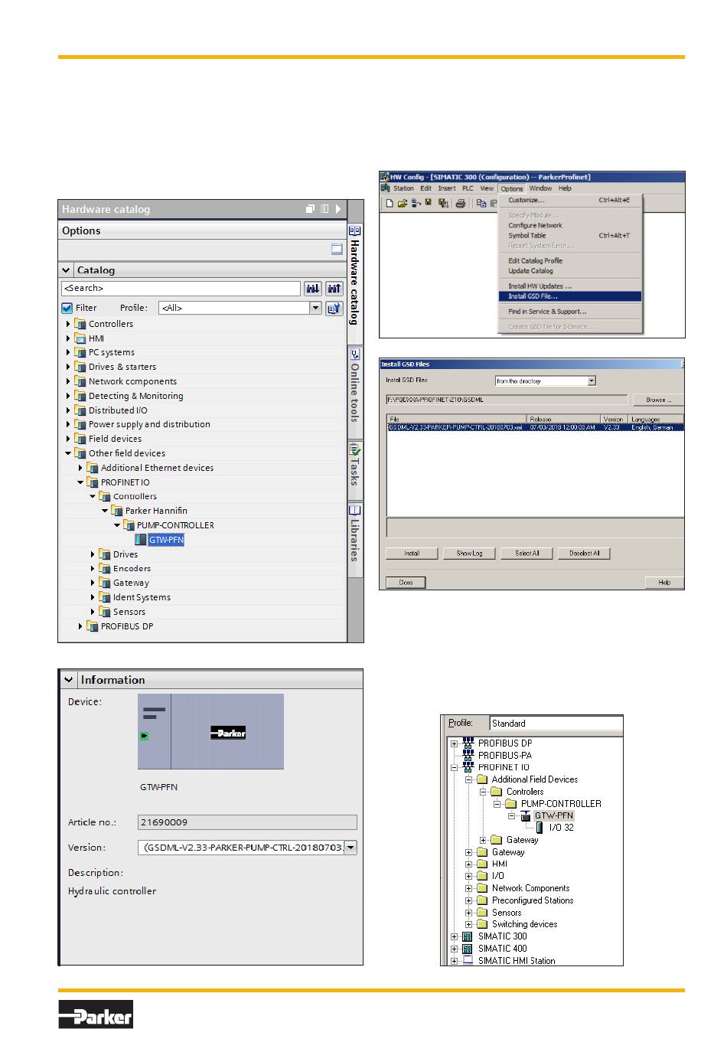727x1039 pixels.
Task: Select the Switching devices folder
Action: click(524, 924)
